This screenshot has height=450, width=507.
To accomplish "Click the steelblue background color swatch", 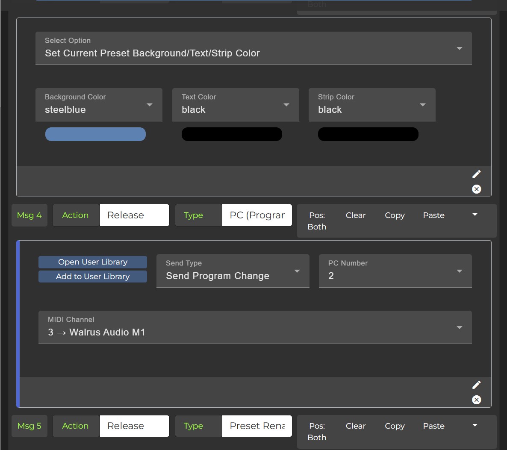I will (x=95, y=134).
